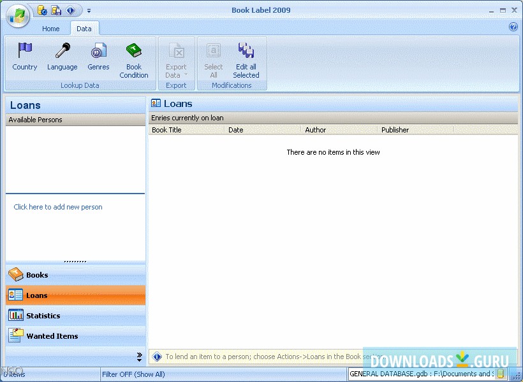Select the Loans navigation section

(x=75, y=295)
